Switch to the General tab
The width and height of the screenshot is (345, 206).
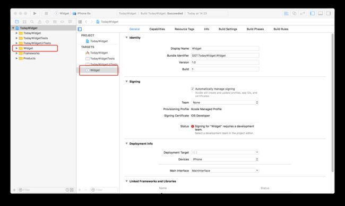tap(134, 29)
